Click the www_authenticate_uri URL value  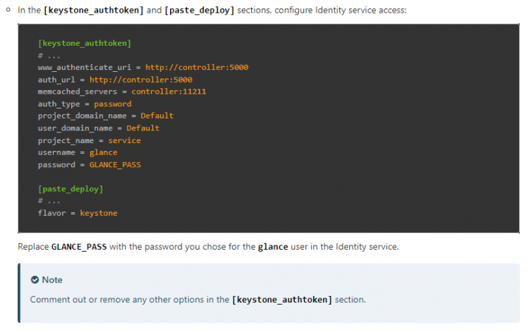tap(197, 68)
